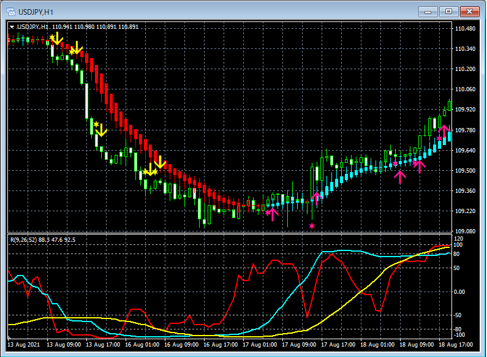Close the USDJPY,H1 chart window
This screenshot has height=357, width=487.
coord(470,11)
